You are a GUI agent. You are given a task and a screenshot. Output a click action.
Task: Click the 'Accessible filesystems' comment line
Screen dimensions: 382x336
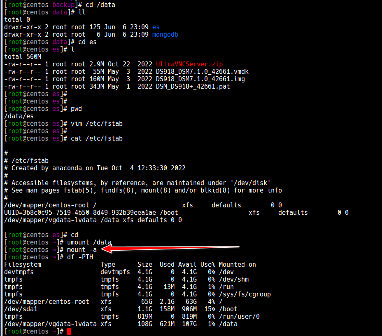coord(137,183)
